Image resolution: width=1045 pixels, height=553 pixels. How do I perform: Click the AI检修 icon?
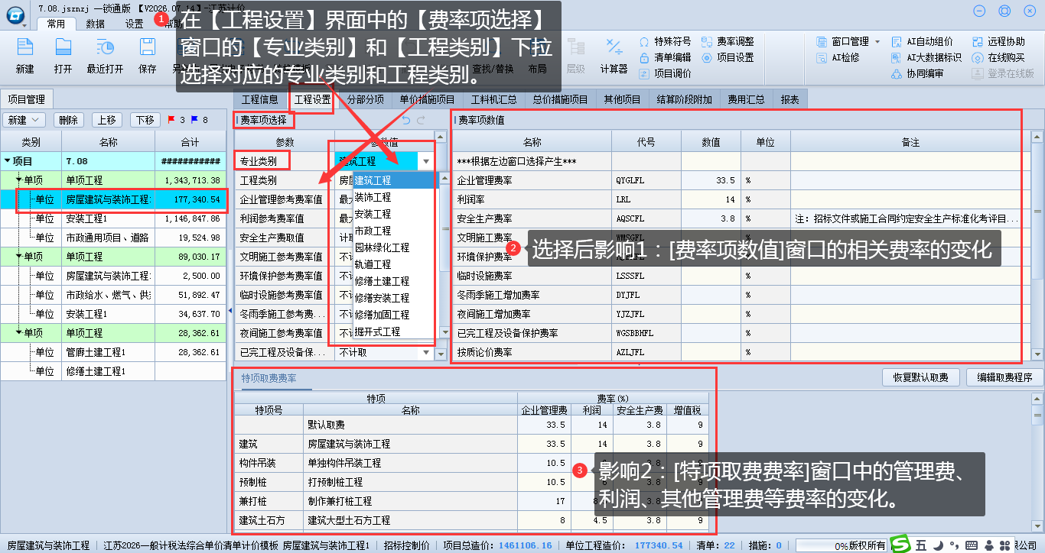[822, 57]
